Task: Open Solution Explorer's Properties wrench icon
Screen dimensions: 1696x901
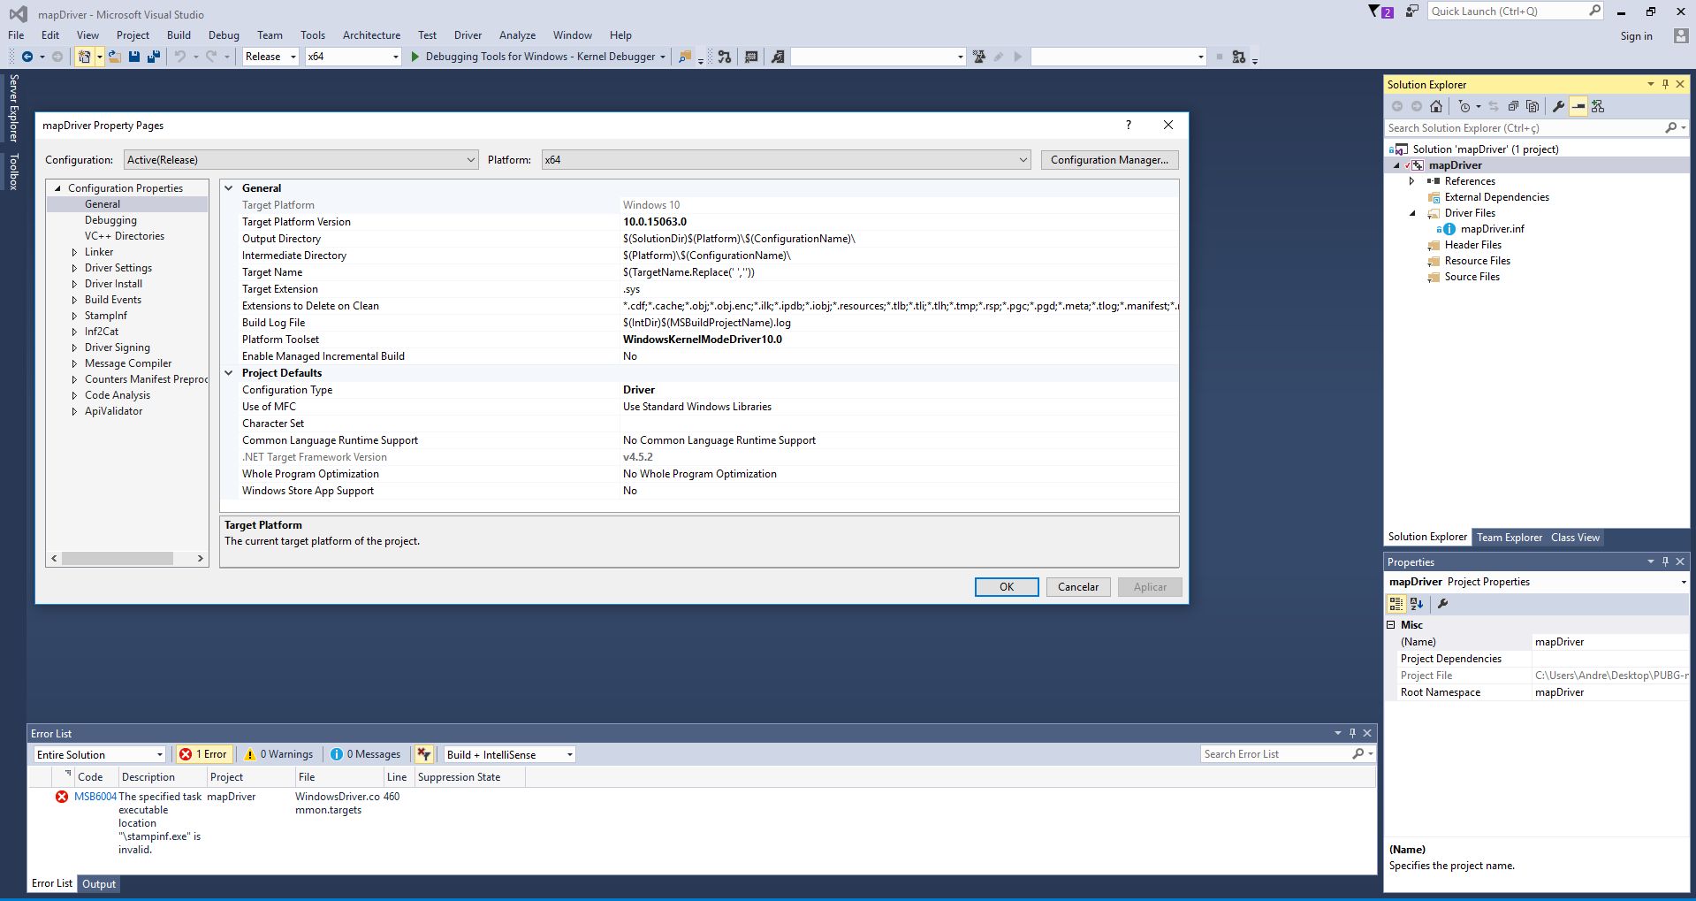Action: 1559,106
